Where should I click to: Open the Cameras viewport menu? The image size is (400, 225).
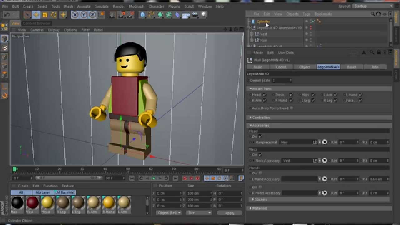[37, 30]
